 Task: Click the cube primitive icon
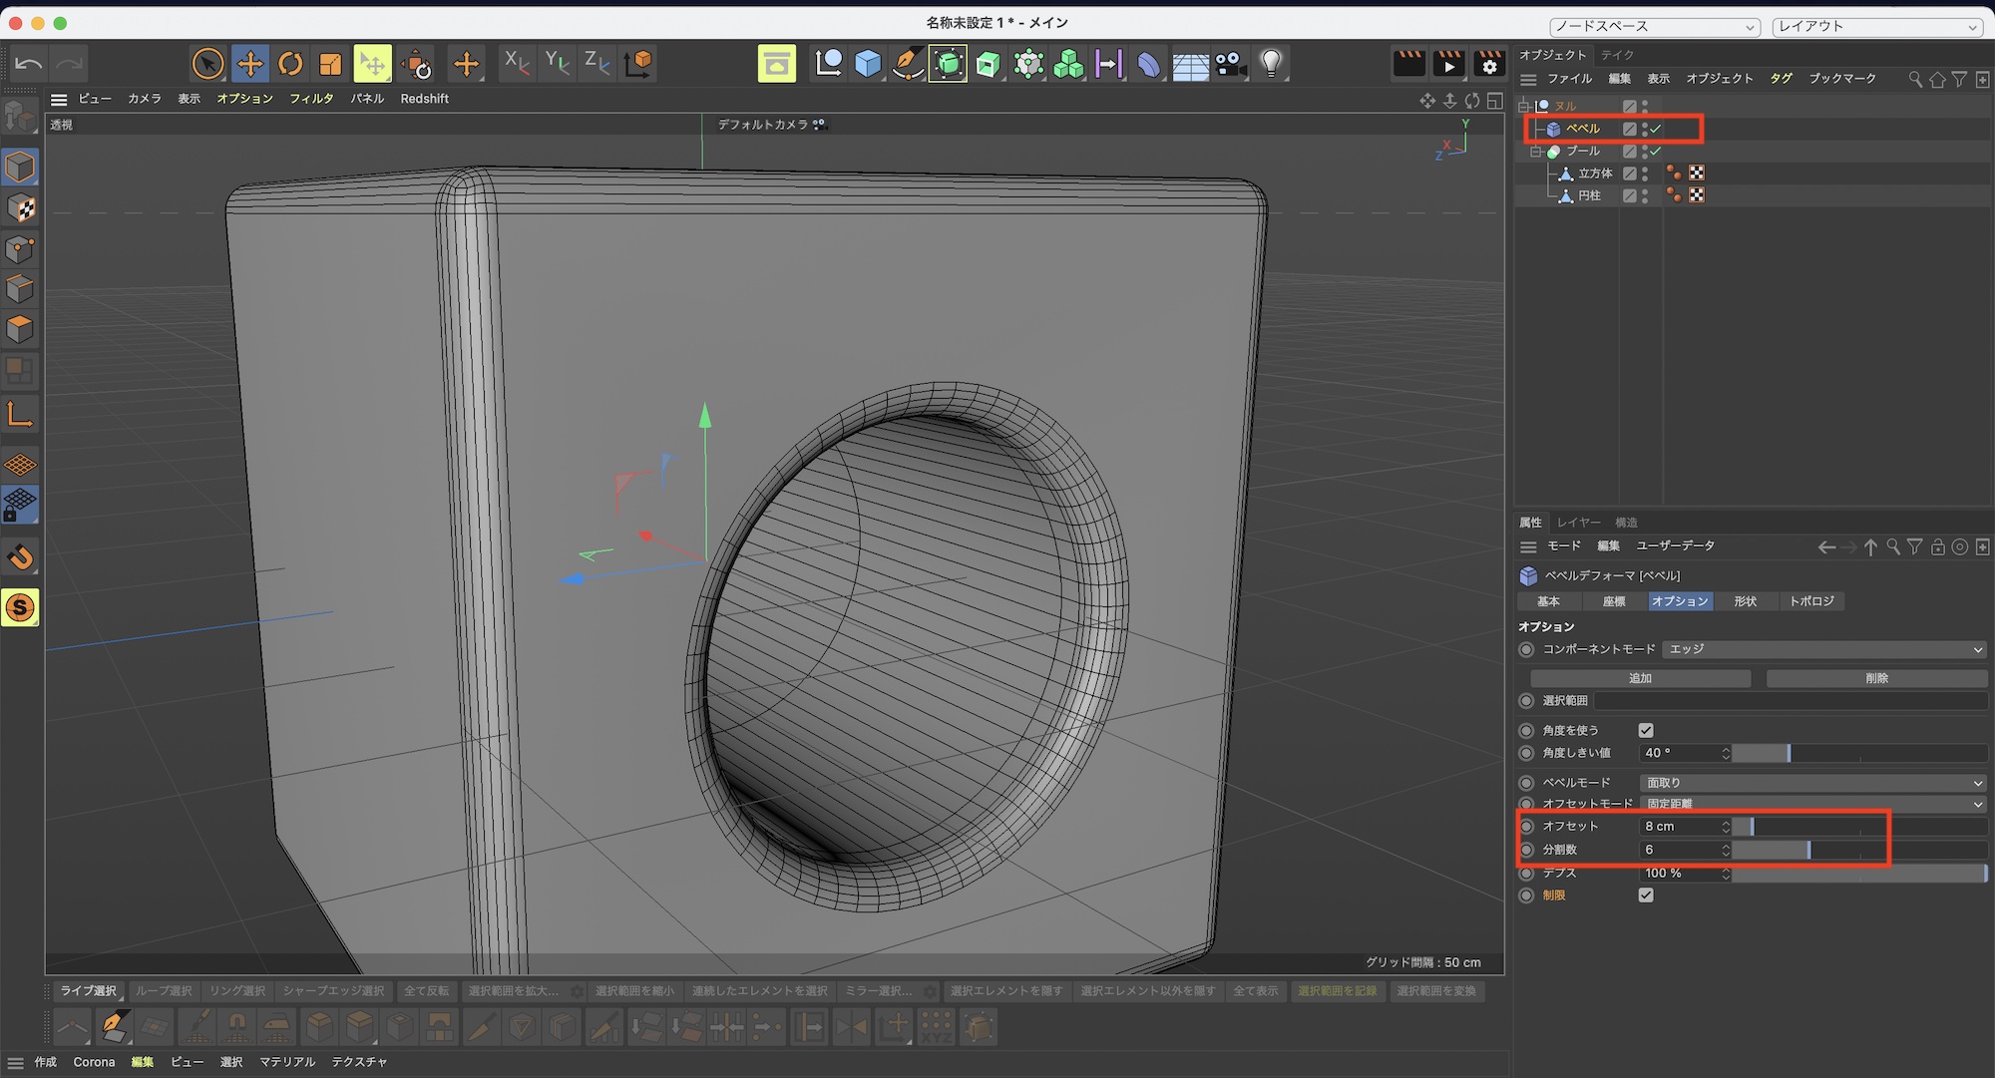pos(868,64)
